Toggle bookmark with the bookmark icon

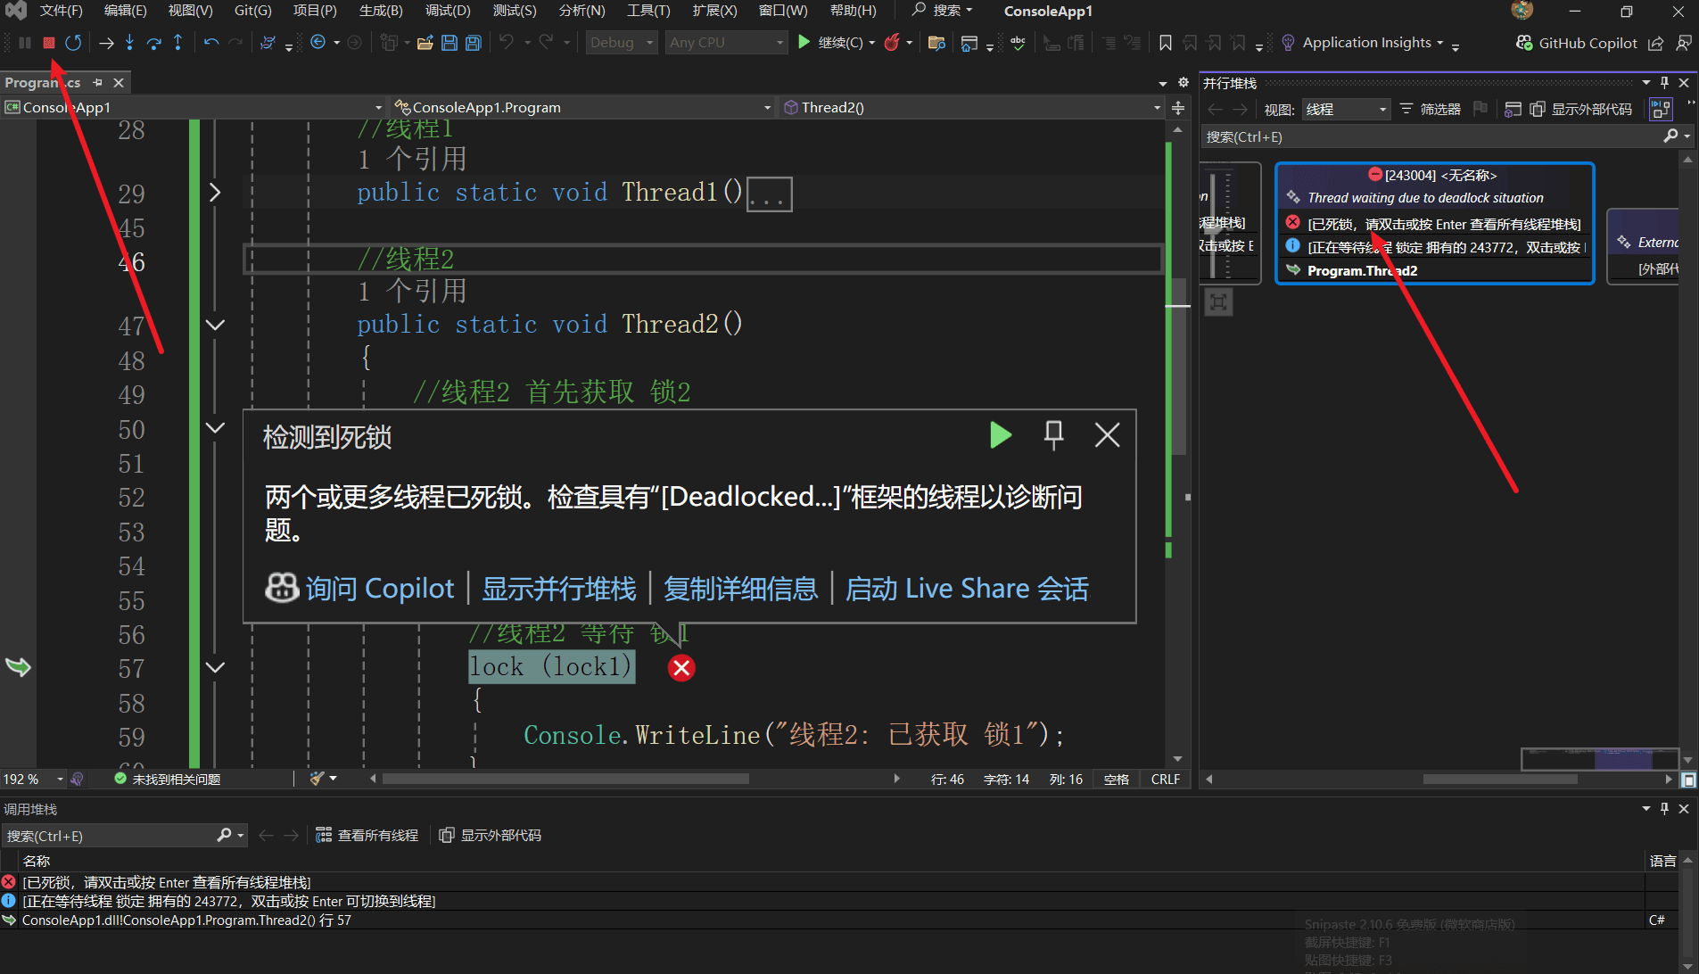click(x=1165, y=43)
